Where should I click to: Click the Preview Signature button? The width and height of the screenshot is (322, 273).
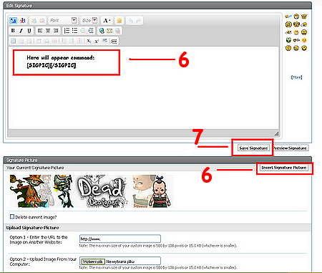pos(290,148)
